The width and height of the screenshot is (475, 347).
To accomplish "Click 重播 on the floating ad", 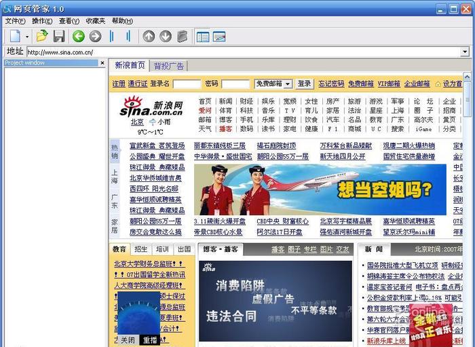I will pos(150,340).
